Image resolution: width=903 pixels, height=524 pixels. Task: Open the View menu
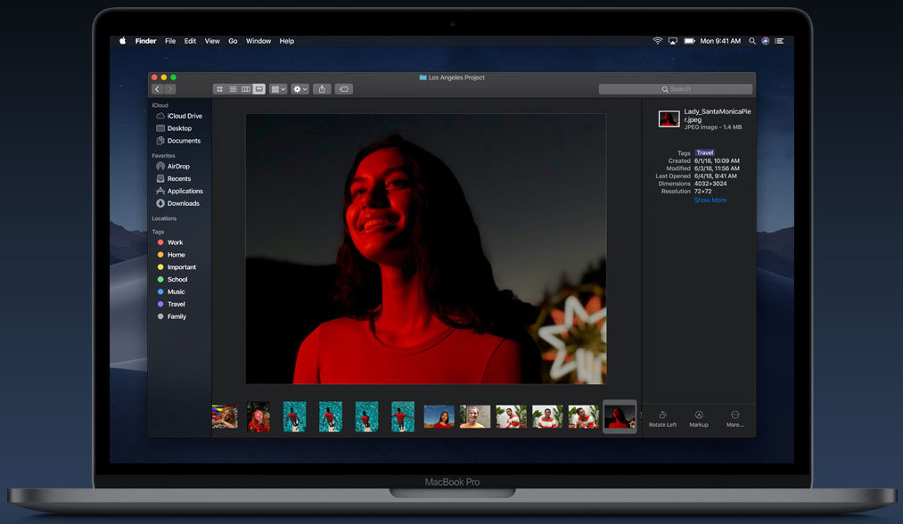click(x=212, y=41)
